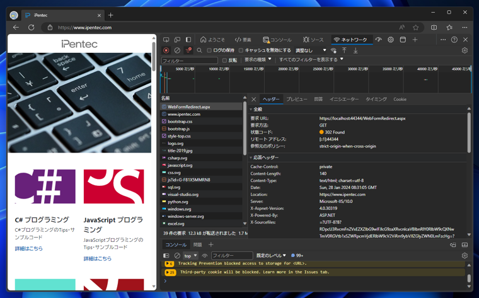Stop recording network log
Viewport: 479px width, 298px height.
(x=166, y=50)
